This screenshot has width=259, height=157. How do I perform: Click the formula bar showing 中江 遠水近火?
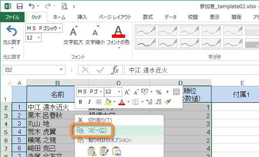(192, 70)
